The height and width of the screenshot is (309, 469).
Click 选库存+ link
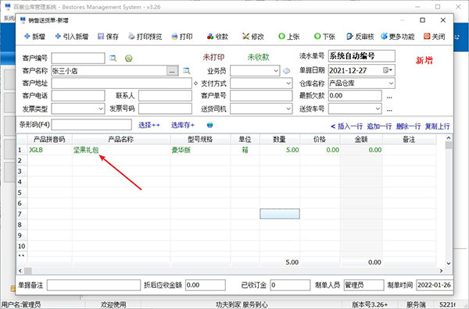[183, 125]
